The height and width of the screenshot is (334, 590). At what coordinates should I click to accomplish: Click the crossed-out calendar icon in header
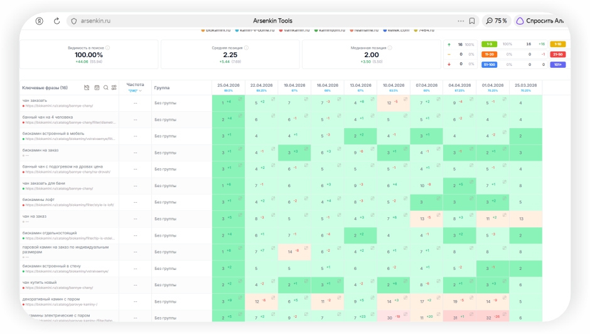tap(87, 88)
